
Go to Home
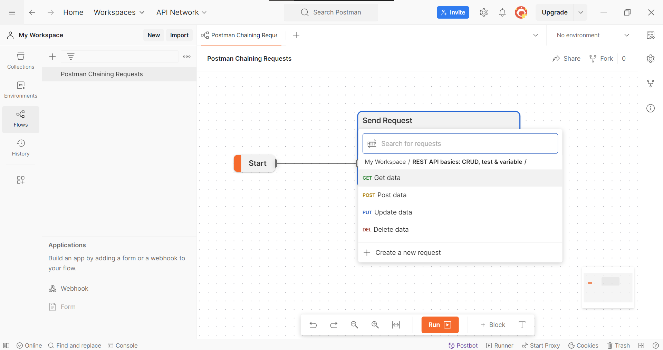tap(73, 12)
